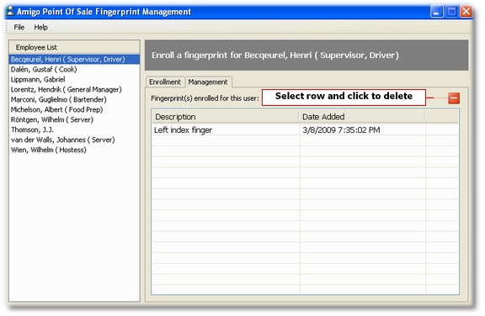
Task: Select the Left index finger row
Action: (305, 130)
